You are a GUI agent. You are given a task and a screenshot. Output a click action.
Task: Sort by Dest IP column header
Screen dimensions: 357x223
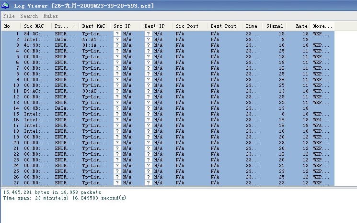[157, 26]
